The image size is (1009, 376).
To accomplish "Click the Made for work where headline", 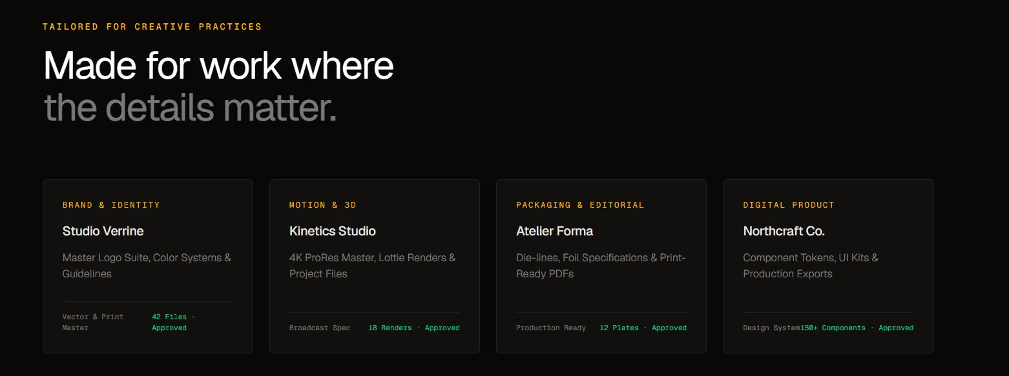I will pos(218,65).
